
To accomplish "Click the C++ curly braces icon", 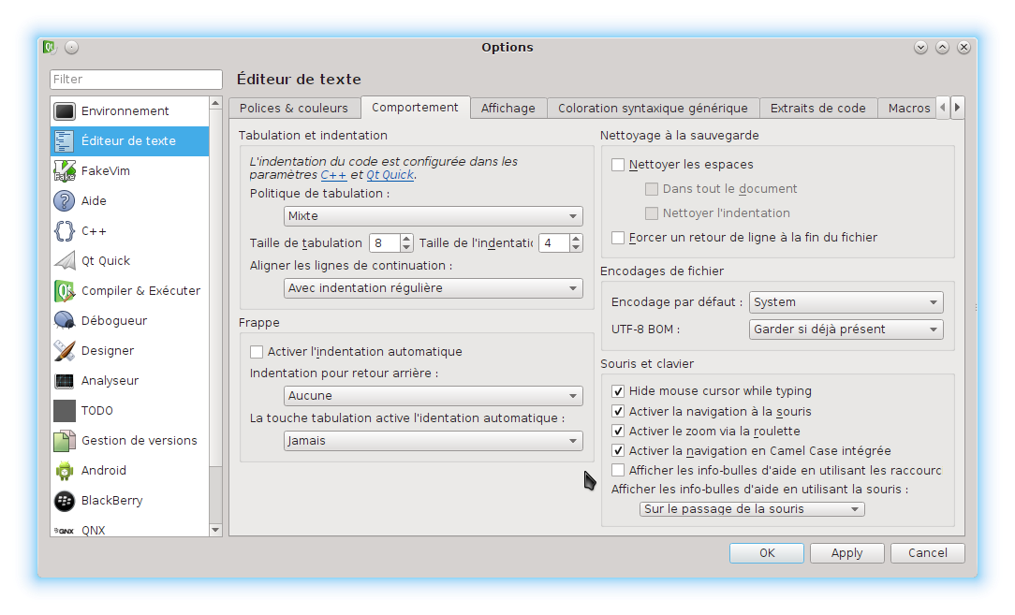I will (64, 231).
